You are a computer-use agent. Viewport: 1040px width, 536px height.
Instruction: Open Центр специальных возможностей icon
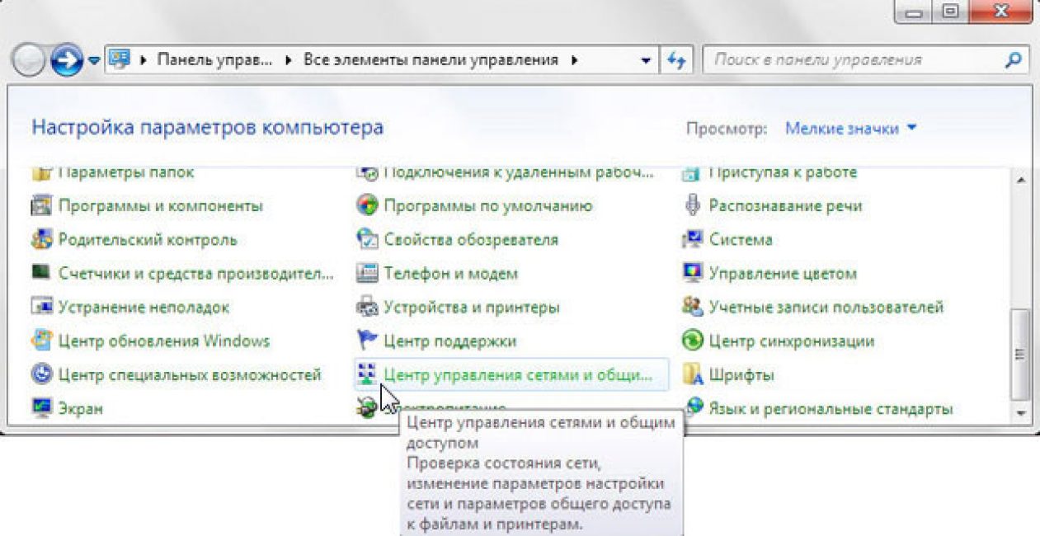tap(41, 374)
